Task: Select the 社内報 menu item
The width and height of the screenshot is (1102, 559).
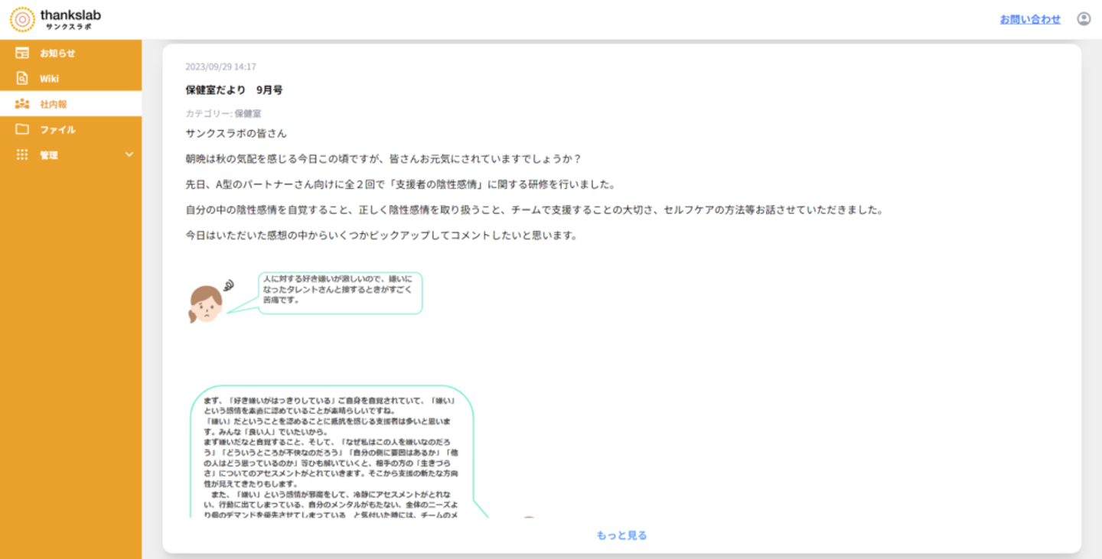Action: pos(70,104)
